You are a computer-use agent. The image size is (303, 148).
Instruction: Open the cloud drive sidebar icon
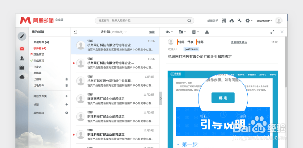(22, 77)
